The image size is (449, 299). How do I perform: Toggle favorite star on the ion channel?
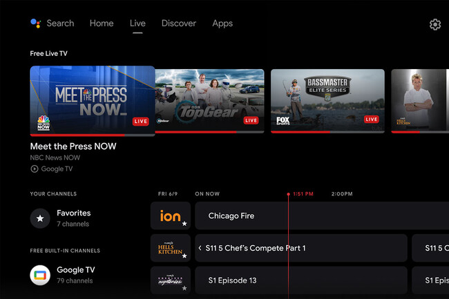[184, 224]
